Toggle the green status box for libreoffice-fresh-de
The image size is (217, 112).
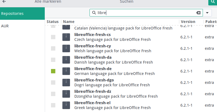pyautogui.click(x=53, y=71)
